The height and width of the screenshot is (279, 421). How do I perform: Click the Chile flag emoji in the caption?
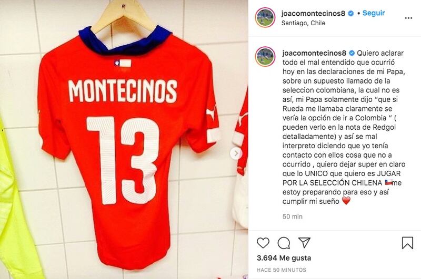388,182
